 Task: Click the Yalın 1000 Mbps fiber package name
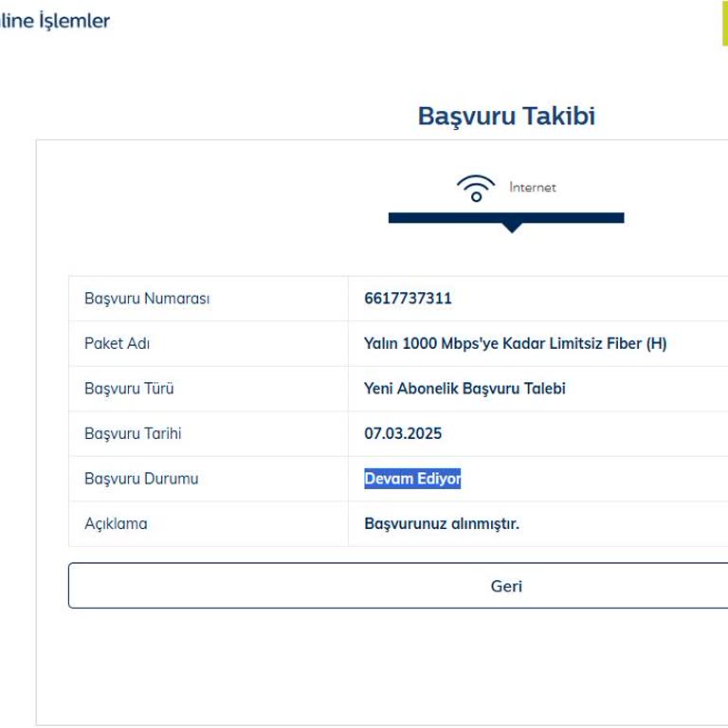point(515,343)
